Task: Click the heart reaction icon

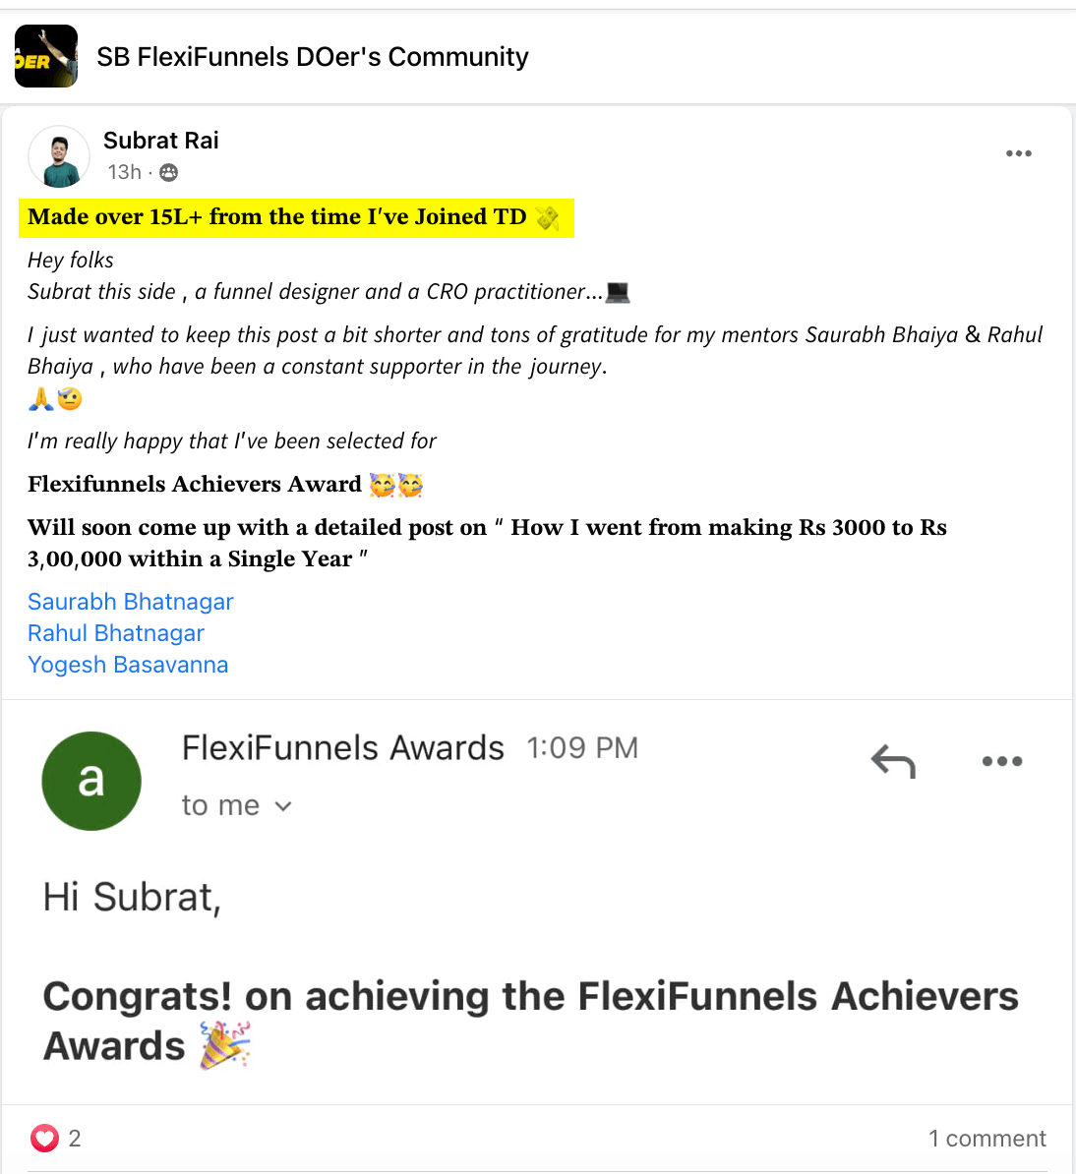Action: click(44, 1139)
